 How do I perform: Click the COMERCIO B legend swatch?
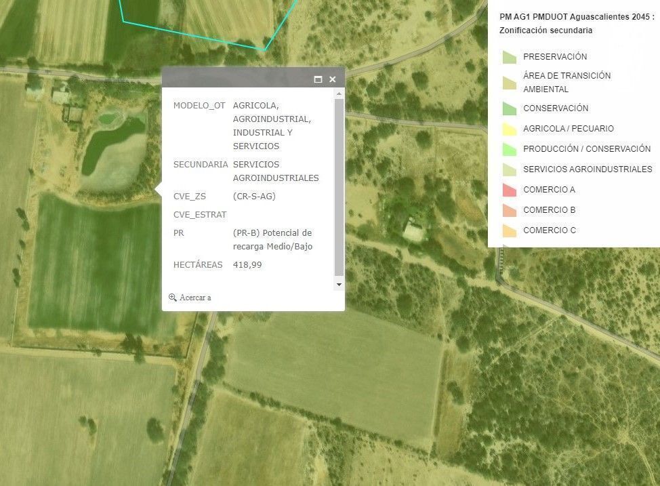[x=509, y=210]
